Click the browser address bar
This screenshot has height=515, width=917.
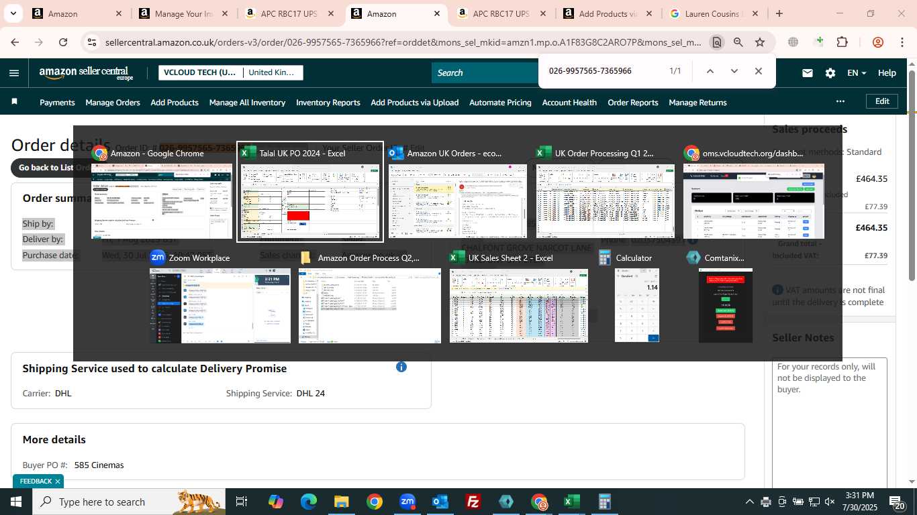[x=403, y=42]
